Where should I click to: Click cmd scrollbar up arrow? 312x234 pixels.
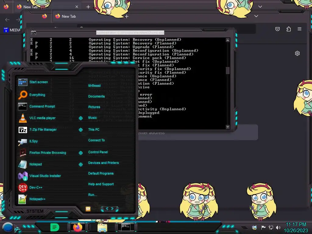[228, 40]
